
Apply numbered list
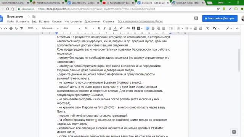tap(178, 28)
